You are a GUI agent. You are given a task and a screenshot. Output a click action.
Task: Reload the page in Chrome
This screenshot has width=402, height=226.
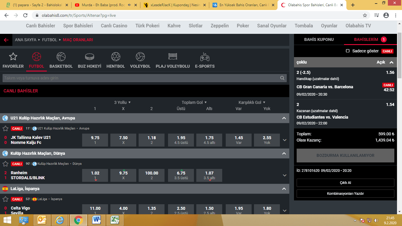[25, 15]
